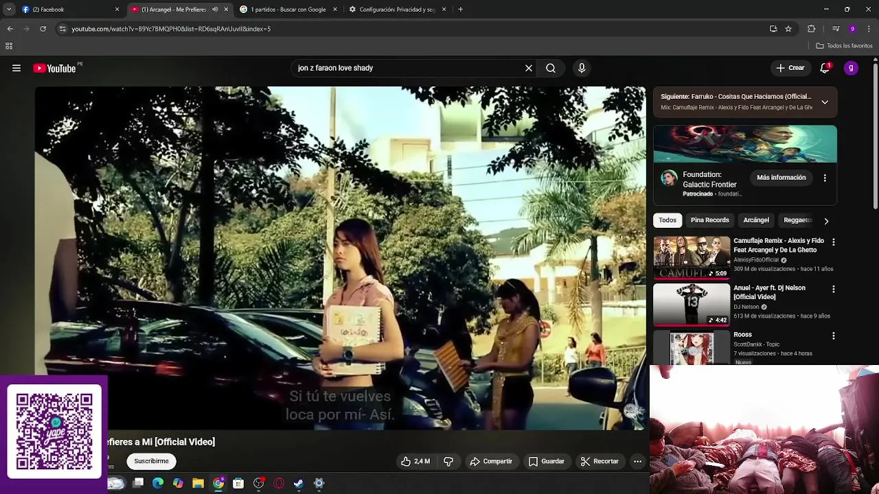Click the Crear button
This screenshot has width=879, height=494.
pos(790,68)
